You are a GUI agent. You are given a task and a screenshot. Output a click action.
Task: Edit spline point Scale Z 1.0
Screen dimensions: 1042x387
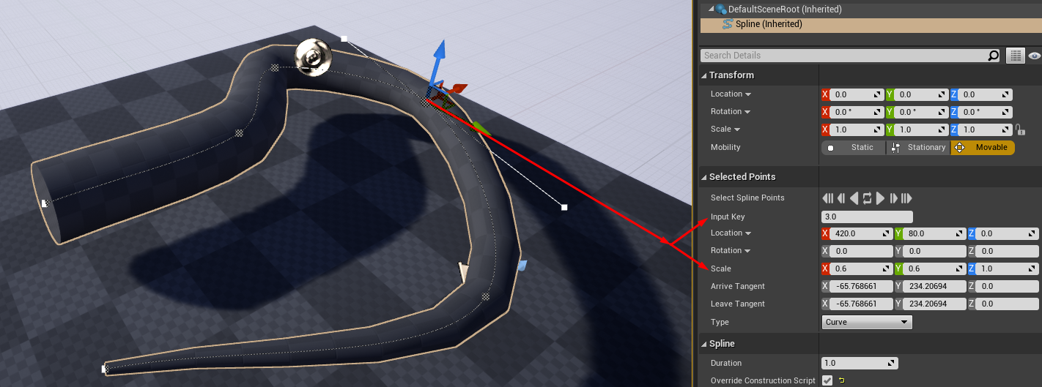coord(1007,268)
